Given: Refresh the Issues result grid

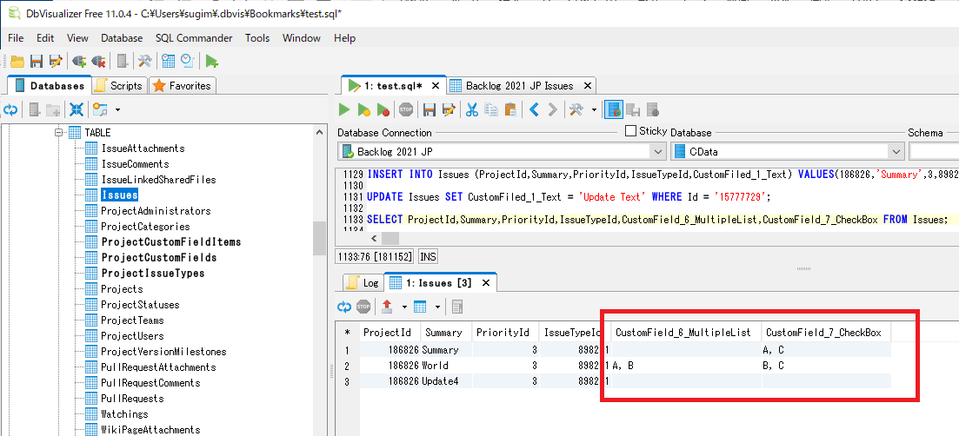Looking at the screenshot, I should point(344,307).
